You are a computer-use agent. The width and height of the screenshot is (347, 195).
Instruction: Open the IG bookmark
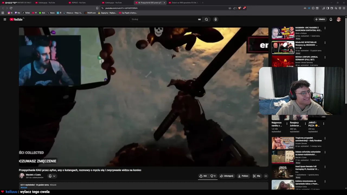10,13
